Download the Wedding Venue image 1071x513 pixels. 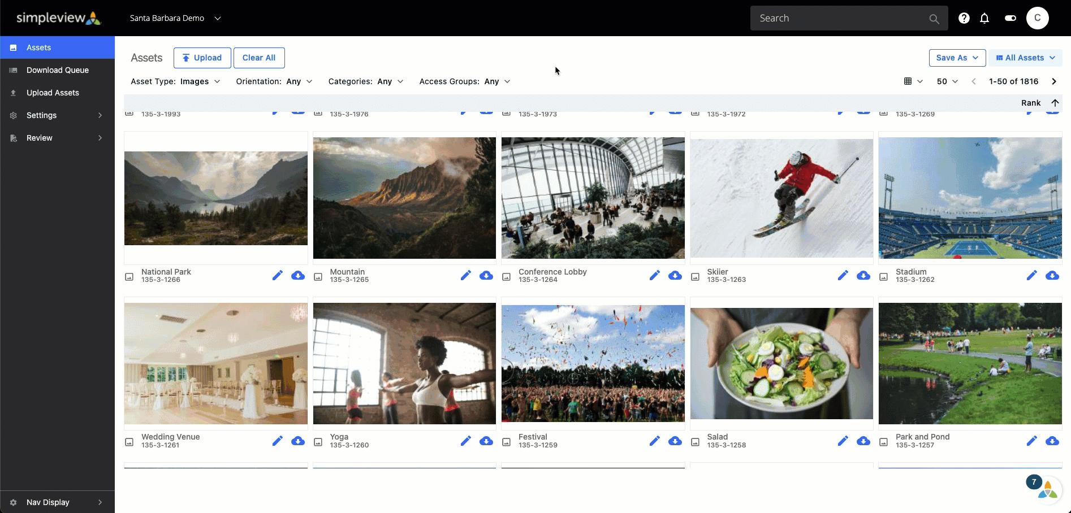click(x=298, y=441)
